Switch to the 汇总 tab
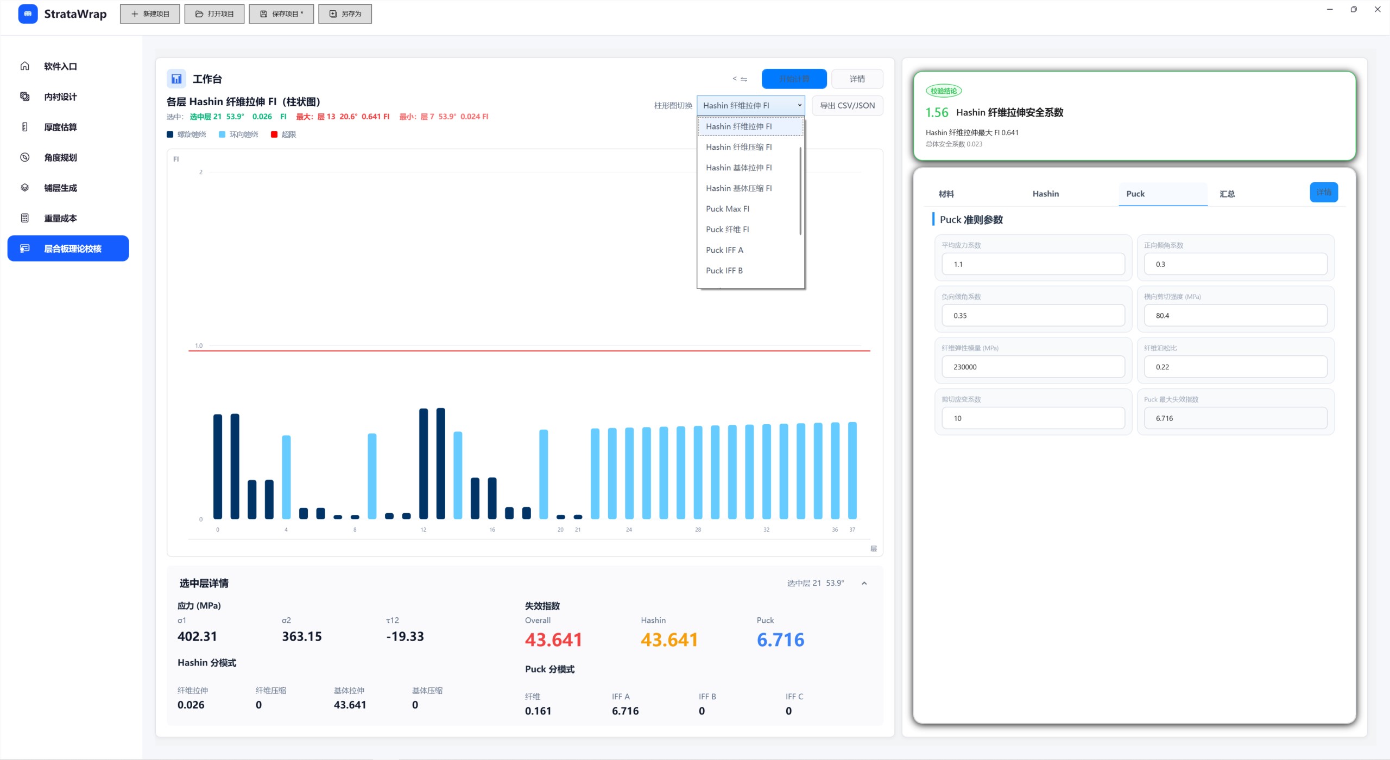 pyautogui.click(x=1227, y=194)
